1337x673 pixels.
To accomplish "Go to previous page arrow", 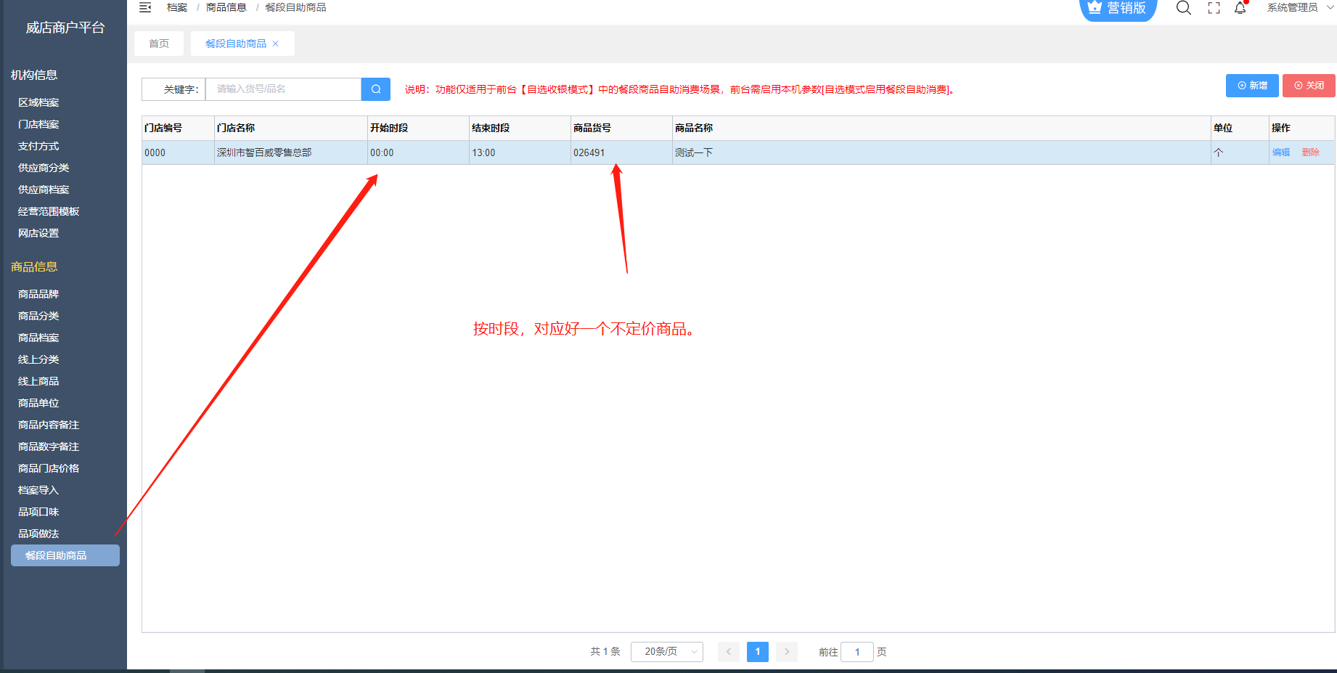I will pos(729,652).
